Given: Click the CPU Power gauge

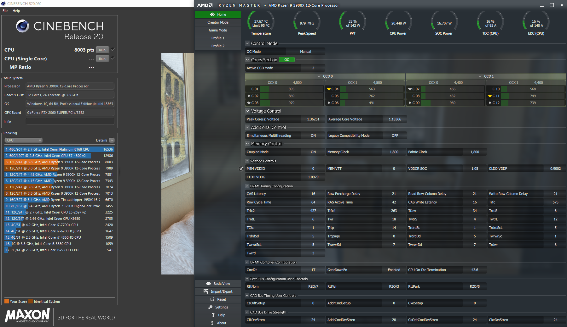Looking at the screenshot, I should pyautogui.click(x=398, y=23).
